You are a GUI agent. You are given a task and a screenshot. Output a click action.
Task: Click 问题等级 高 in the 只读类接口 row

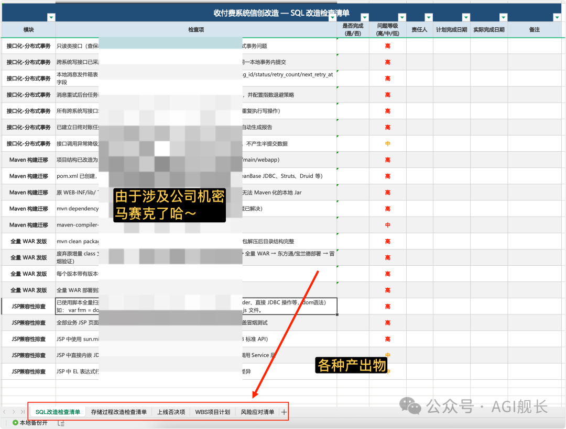(388, 46)
